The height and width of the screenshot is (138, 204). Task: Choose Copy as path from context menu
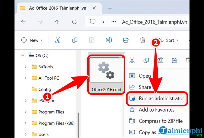[148, 132]
